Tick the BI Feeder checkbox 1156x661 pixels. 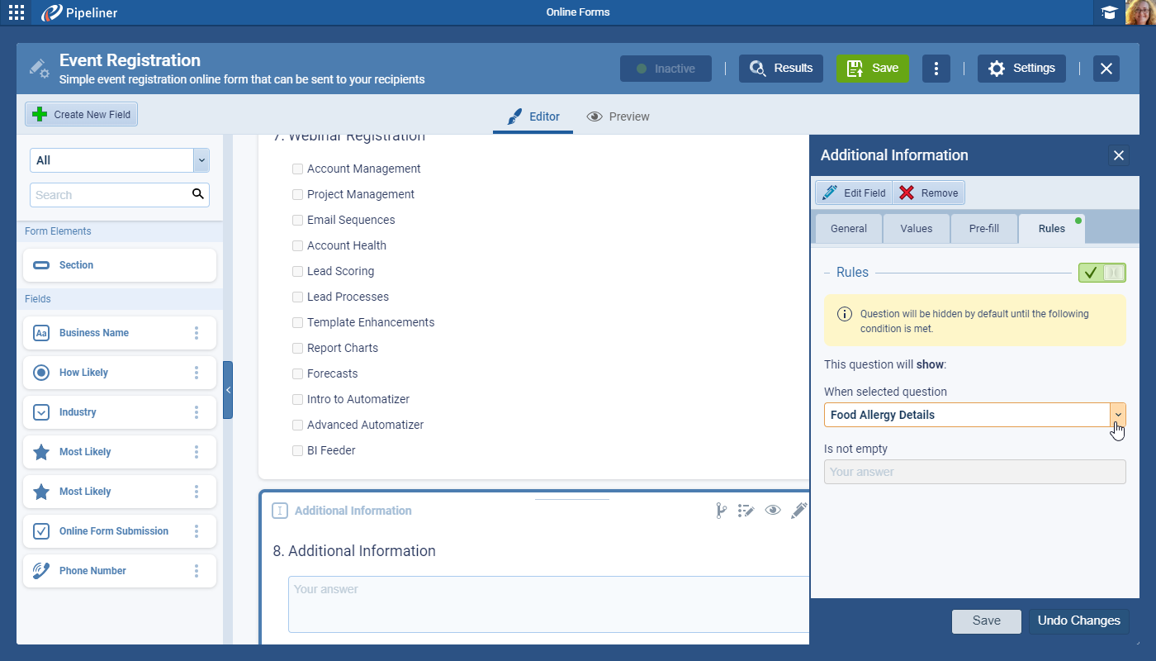click(x=297, y=450)
